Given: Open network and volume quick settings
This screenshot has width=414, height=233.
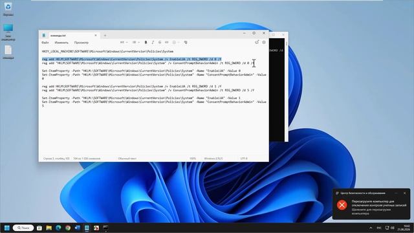Looking at the screenshot, I should click(389, 228).
